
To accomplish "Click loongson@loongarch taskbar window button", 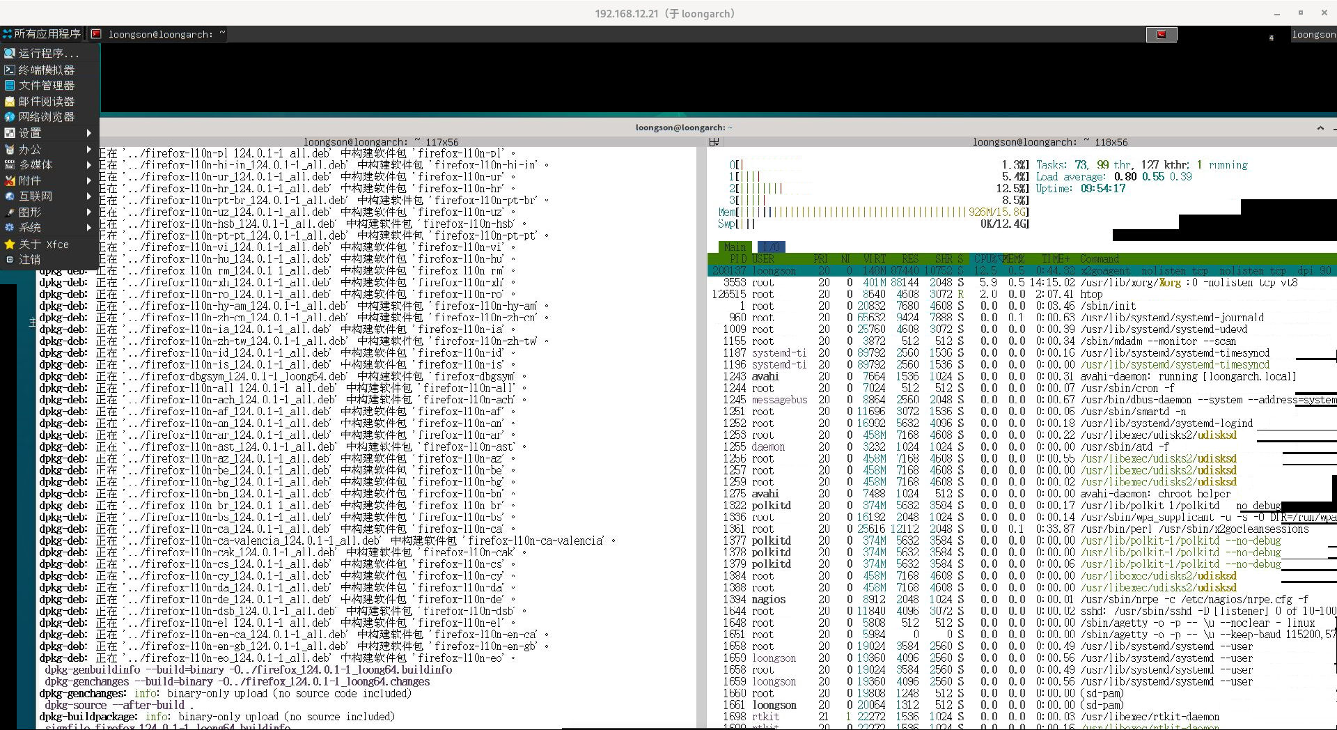I will [x=159, y=34].
